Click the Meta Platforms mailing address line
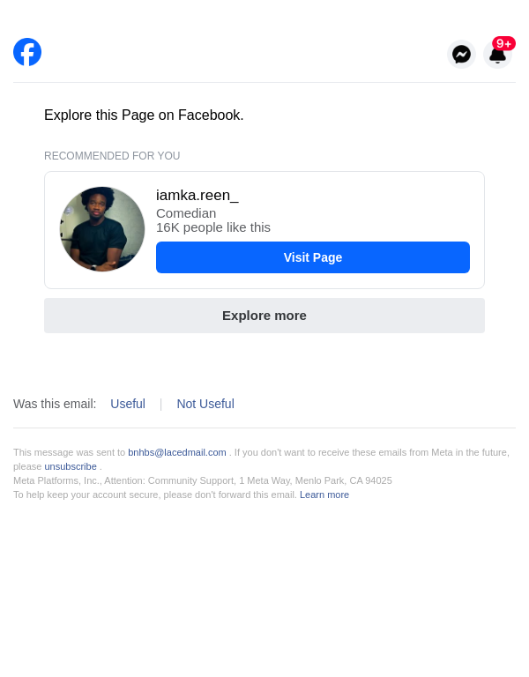This screenshot has width=529, height=677. click(x=203, y=480)
